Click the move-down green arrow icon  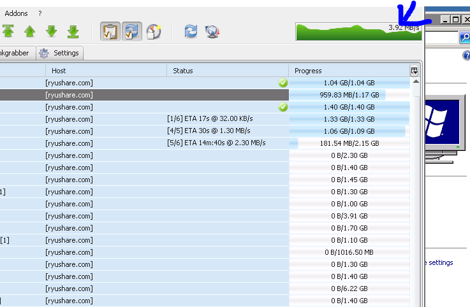coord(52,31)
